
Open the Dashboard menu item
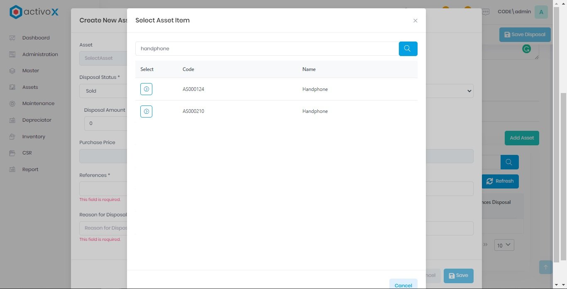36,38
